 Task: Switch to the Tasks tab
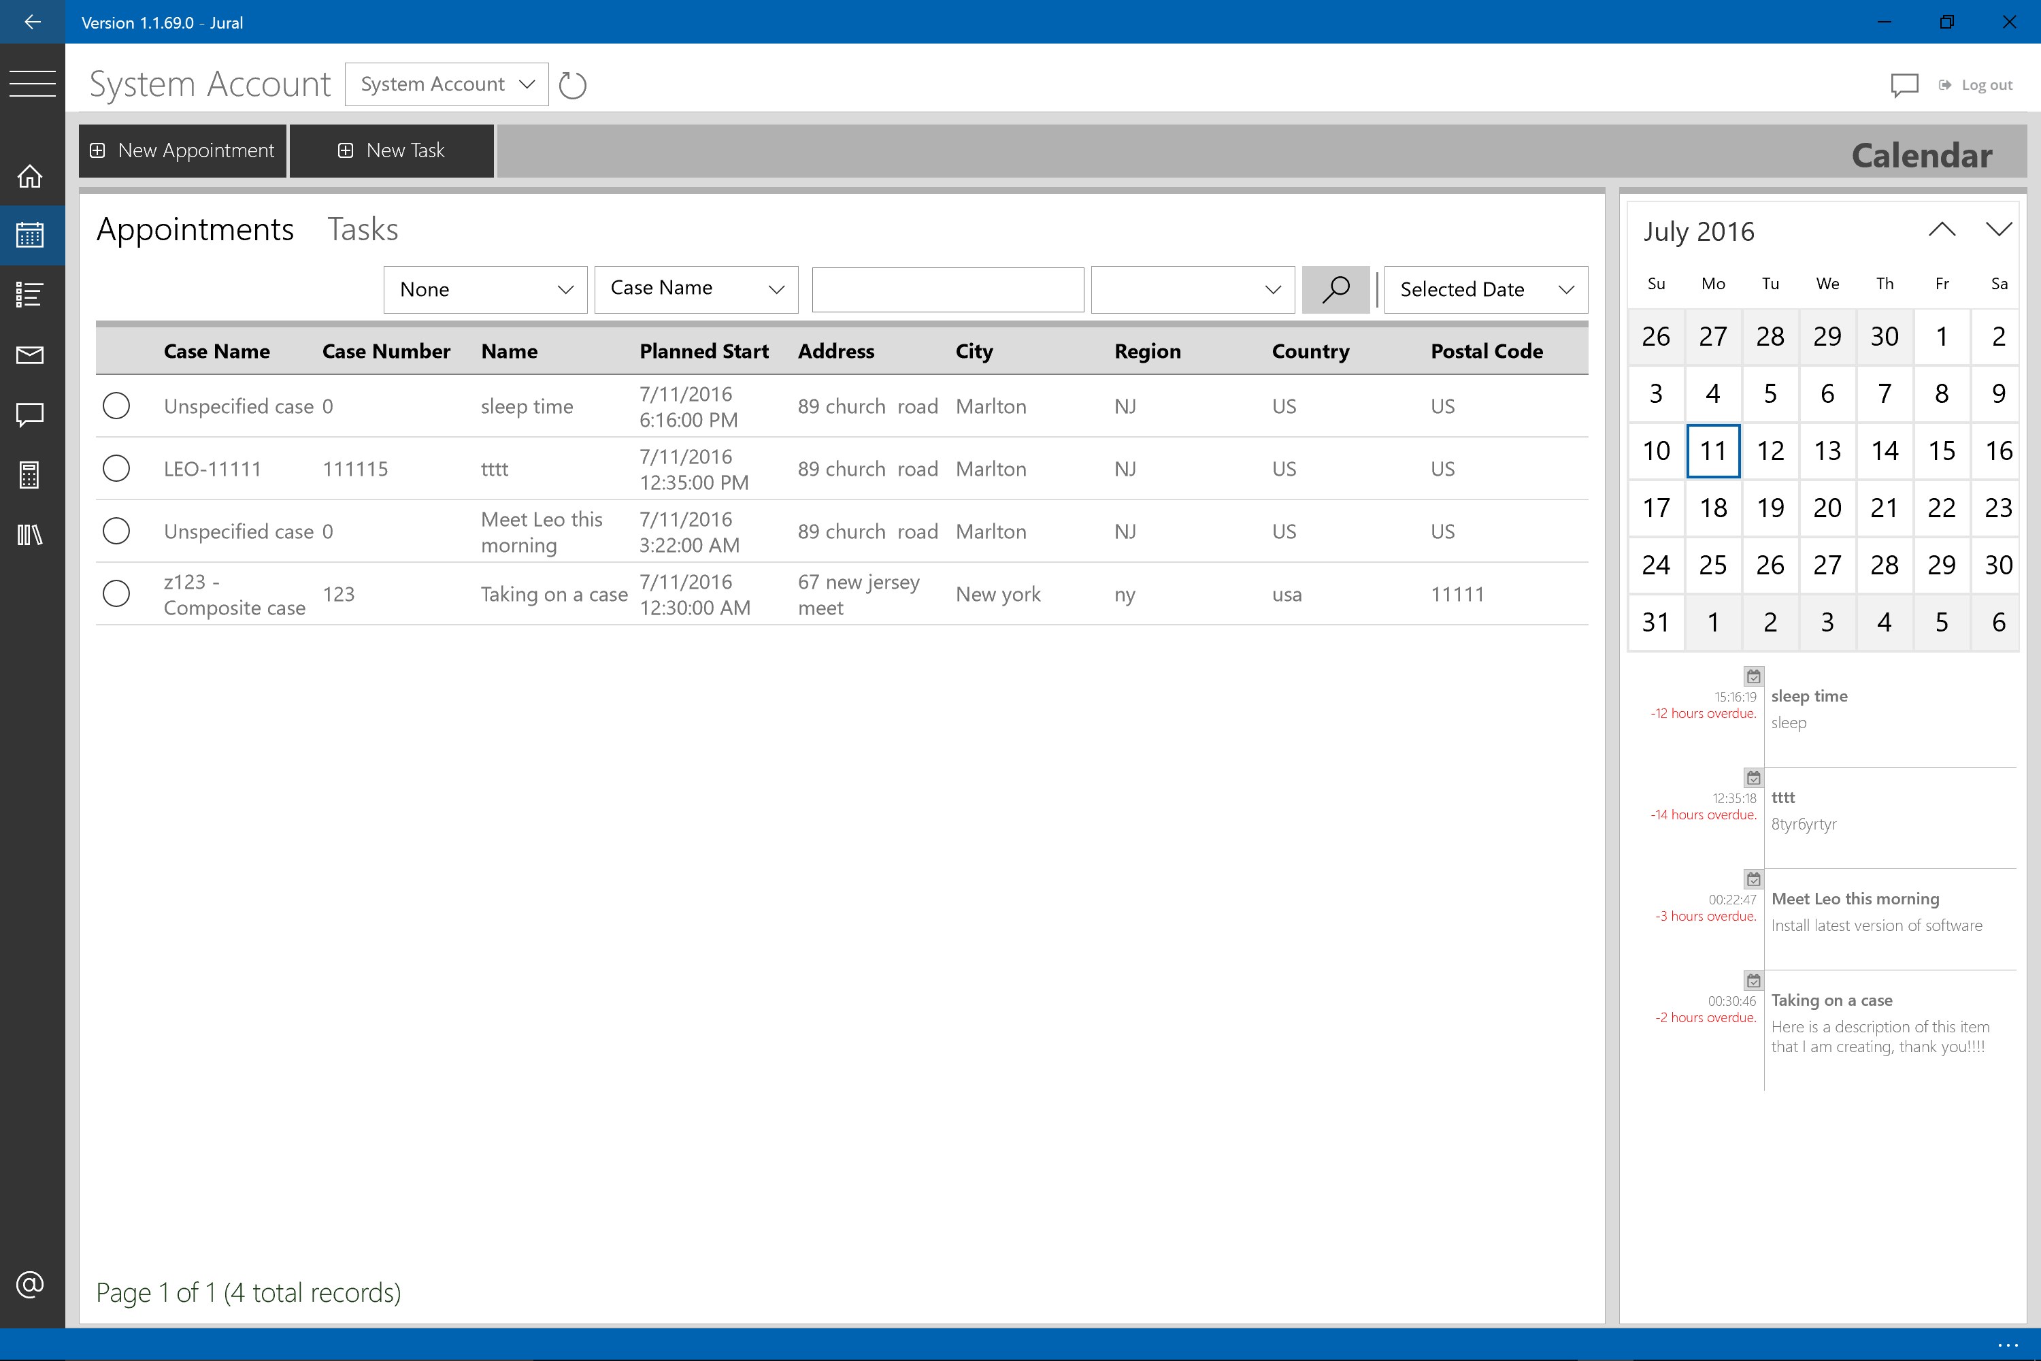[x=363, y=229]
